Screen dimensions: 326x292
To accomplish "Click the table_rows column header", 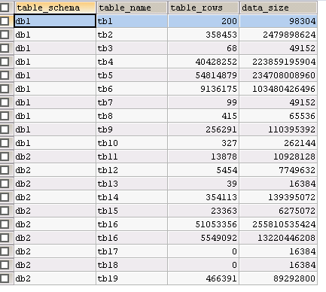I will 203,8.
